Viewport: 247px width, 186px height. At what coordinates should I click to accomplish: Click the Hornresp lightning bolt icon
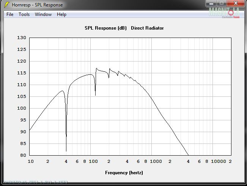[6, 5]
